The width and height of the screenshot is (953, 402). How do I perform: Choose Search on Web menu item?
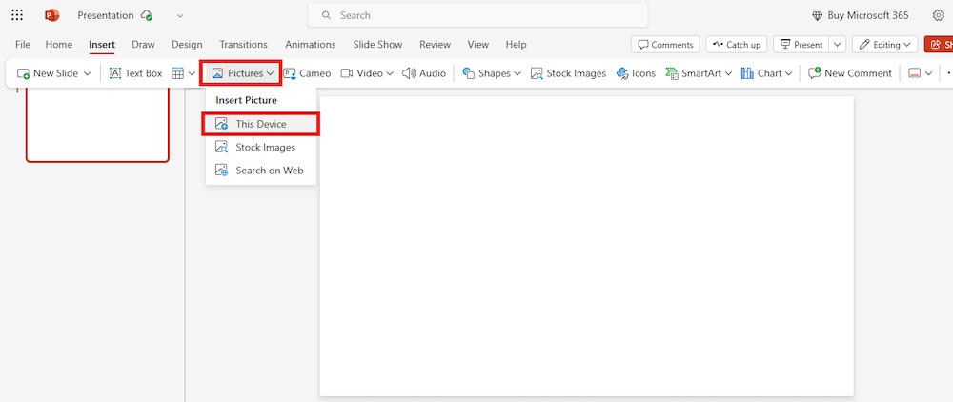click(x=261, y=170)
